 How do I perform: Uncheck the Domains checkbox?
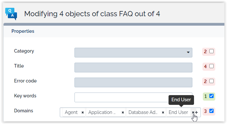[x=212, y=111]
